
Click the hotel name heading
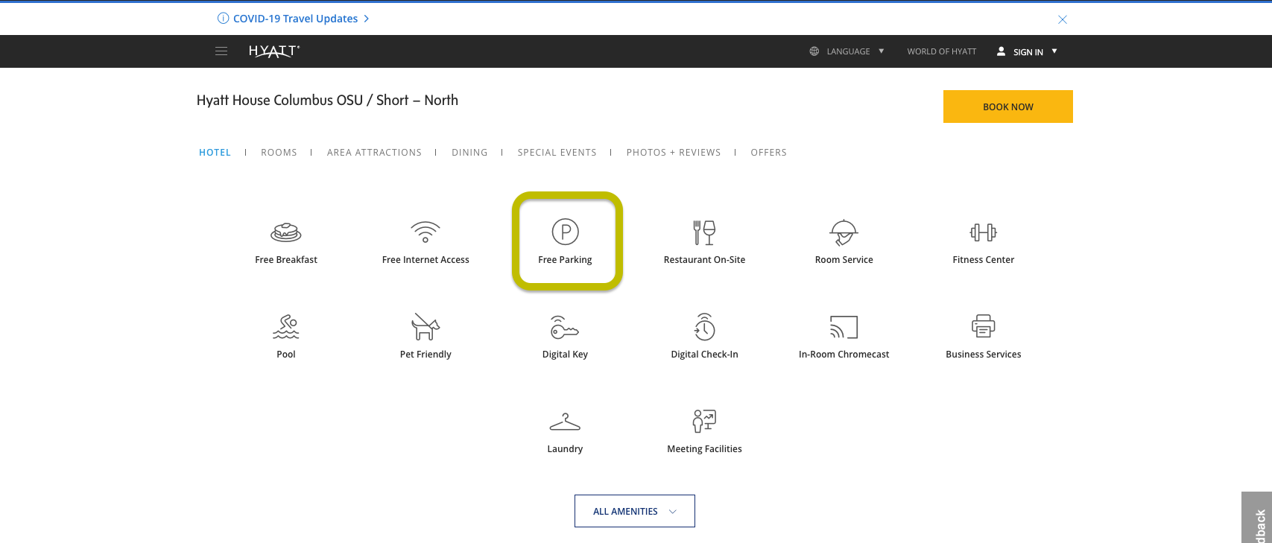click(x=327, y=100)
